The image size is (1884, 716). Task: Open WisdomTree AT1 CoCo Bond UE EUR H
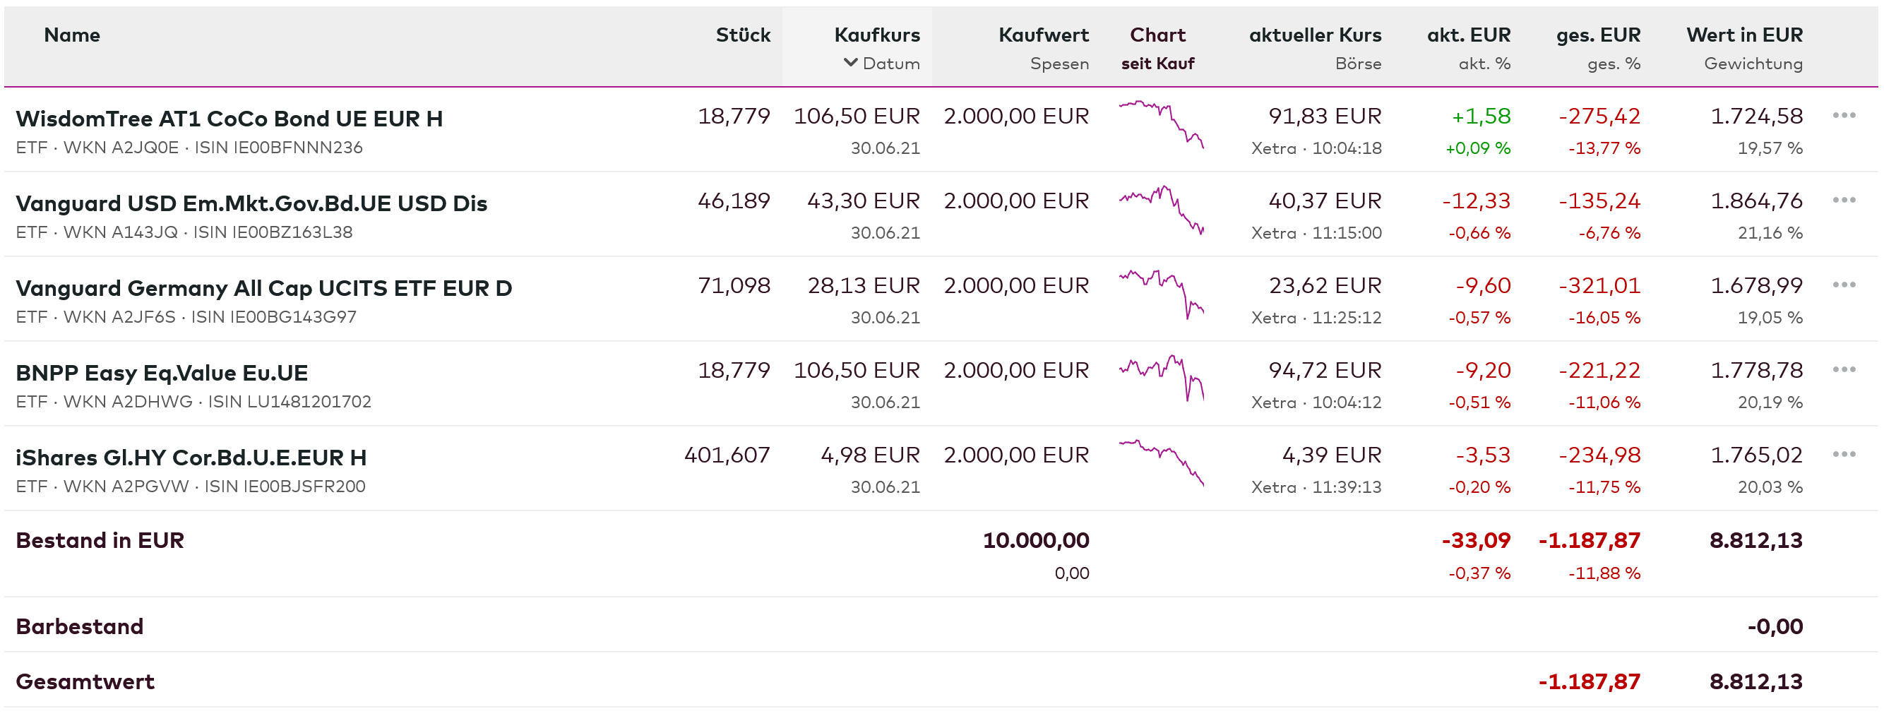tap(229, 119)
